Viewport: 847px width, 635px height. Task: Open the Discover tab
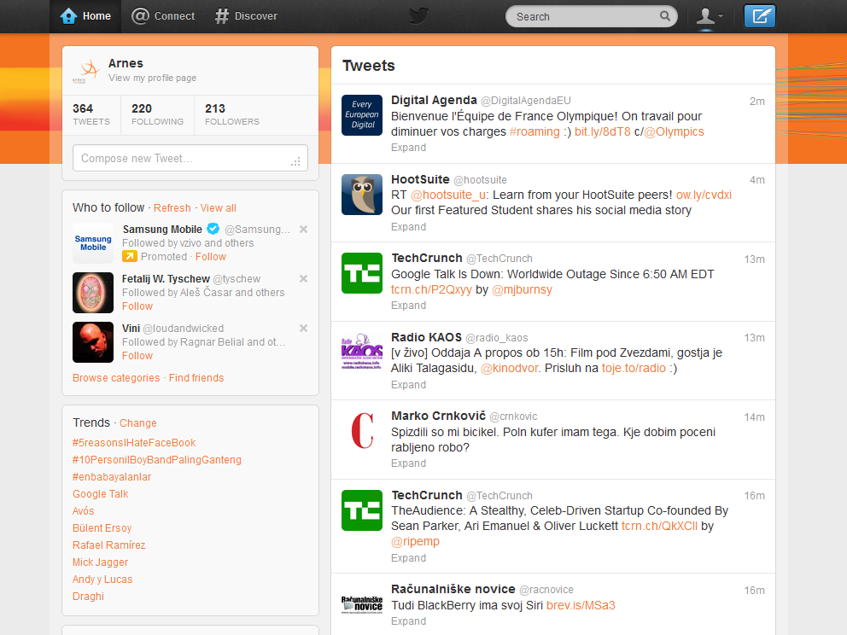(x=246, y=16)
